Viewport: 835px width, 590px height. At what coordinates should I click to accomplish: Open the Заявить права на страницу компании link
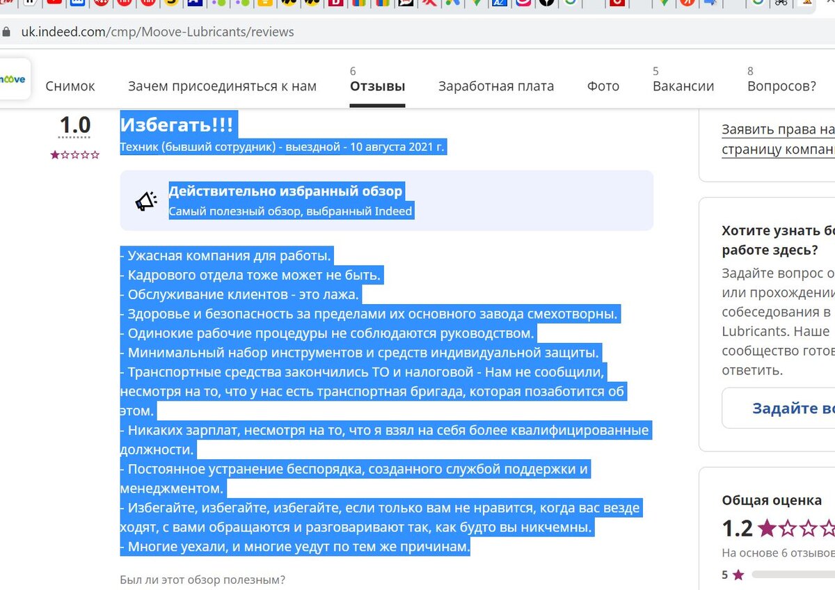[778, 139]
